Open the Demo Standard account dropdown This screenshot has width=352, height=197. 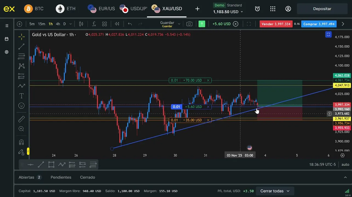pos(228,9)
